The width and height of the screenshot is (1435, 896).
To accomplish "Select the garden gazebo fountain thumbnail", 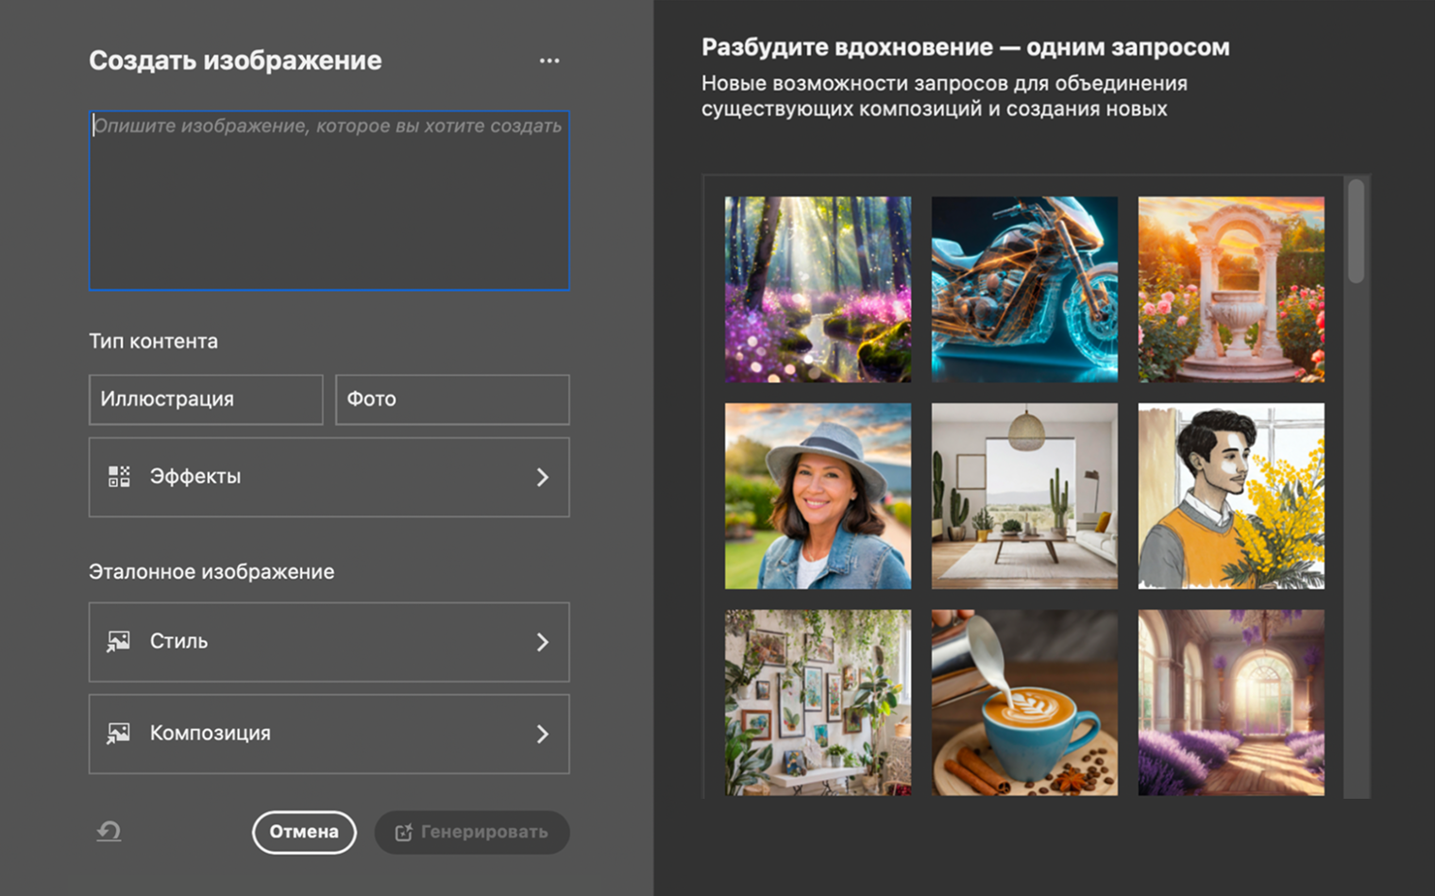I will [1231, 289].
